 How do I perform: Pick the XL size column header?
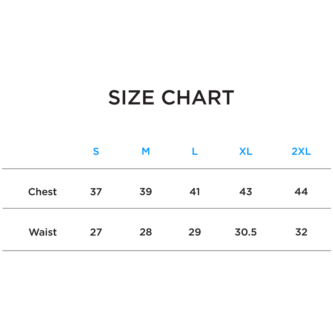[246, 152]
